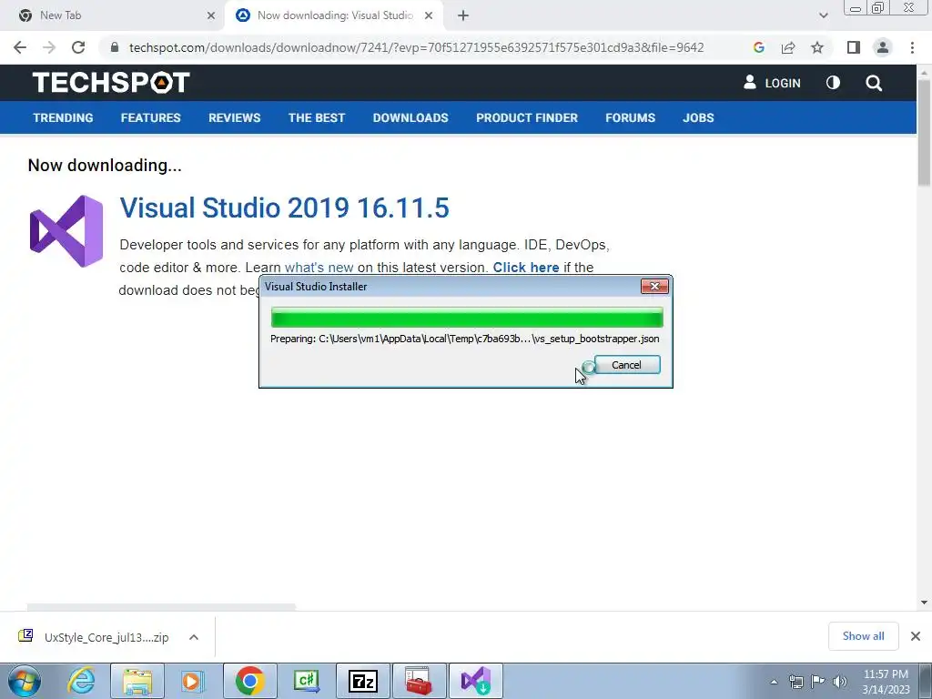This screenshot has height=699, width=932.
Task: Toggle TechSpot dark mode contrast icon
Action: point(834,83)
